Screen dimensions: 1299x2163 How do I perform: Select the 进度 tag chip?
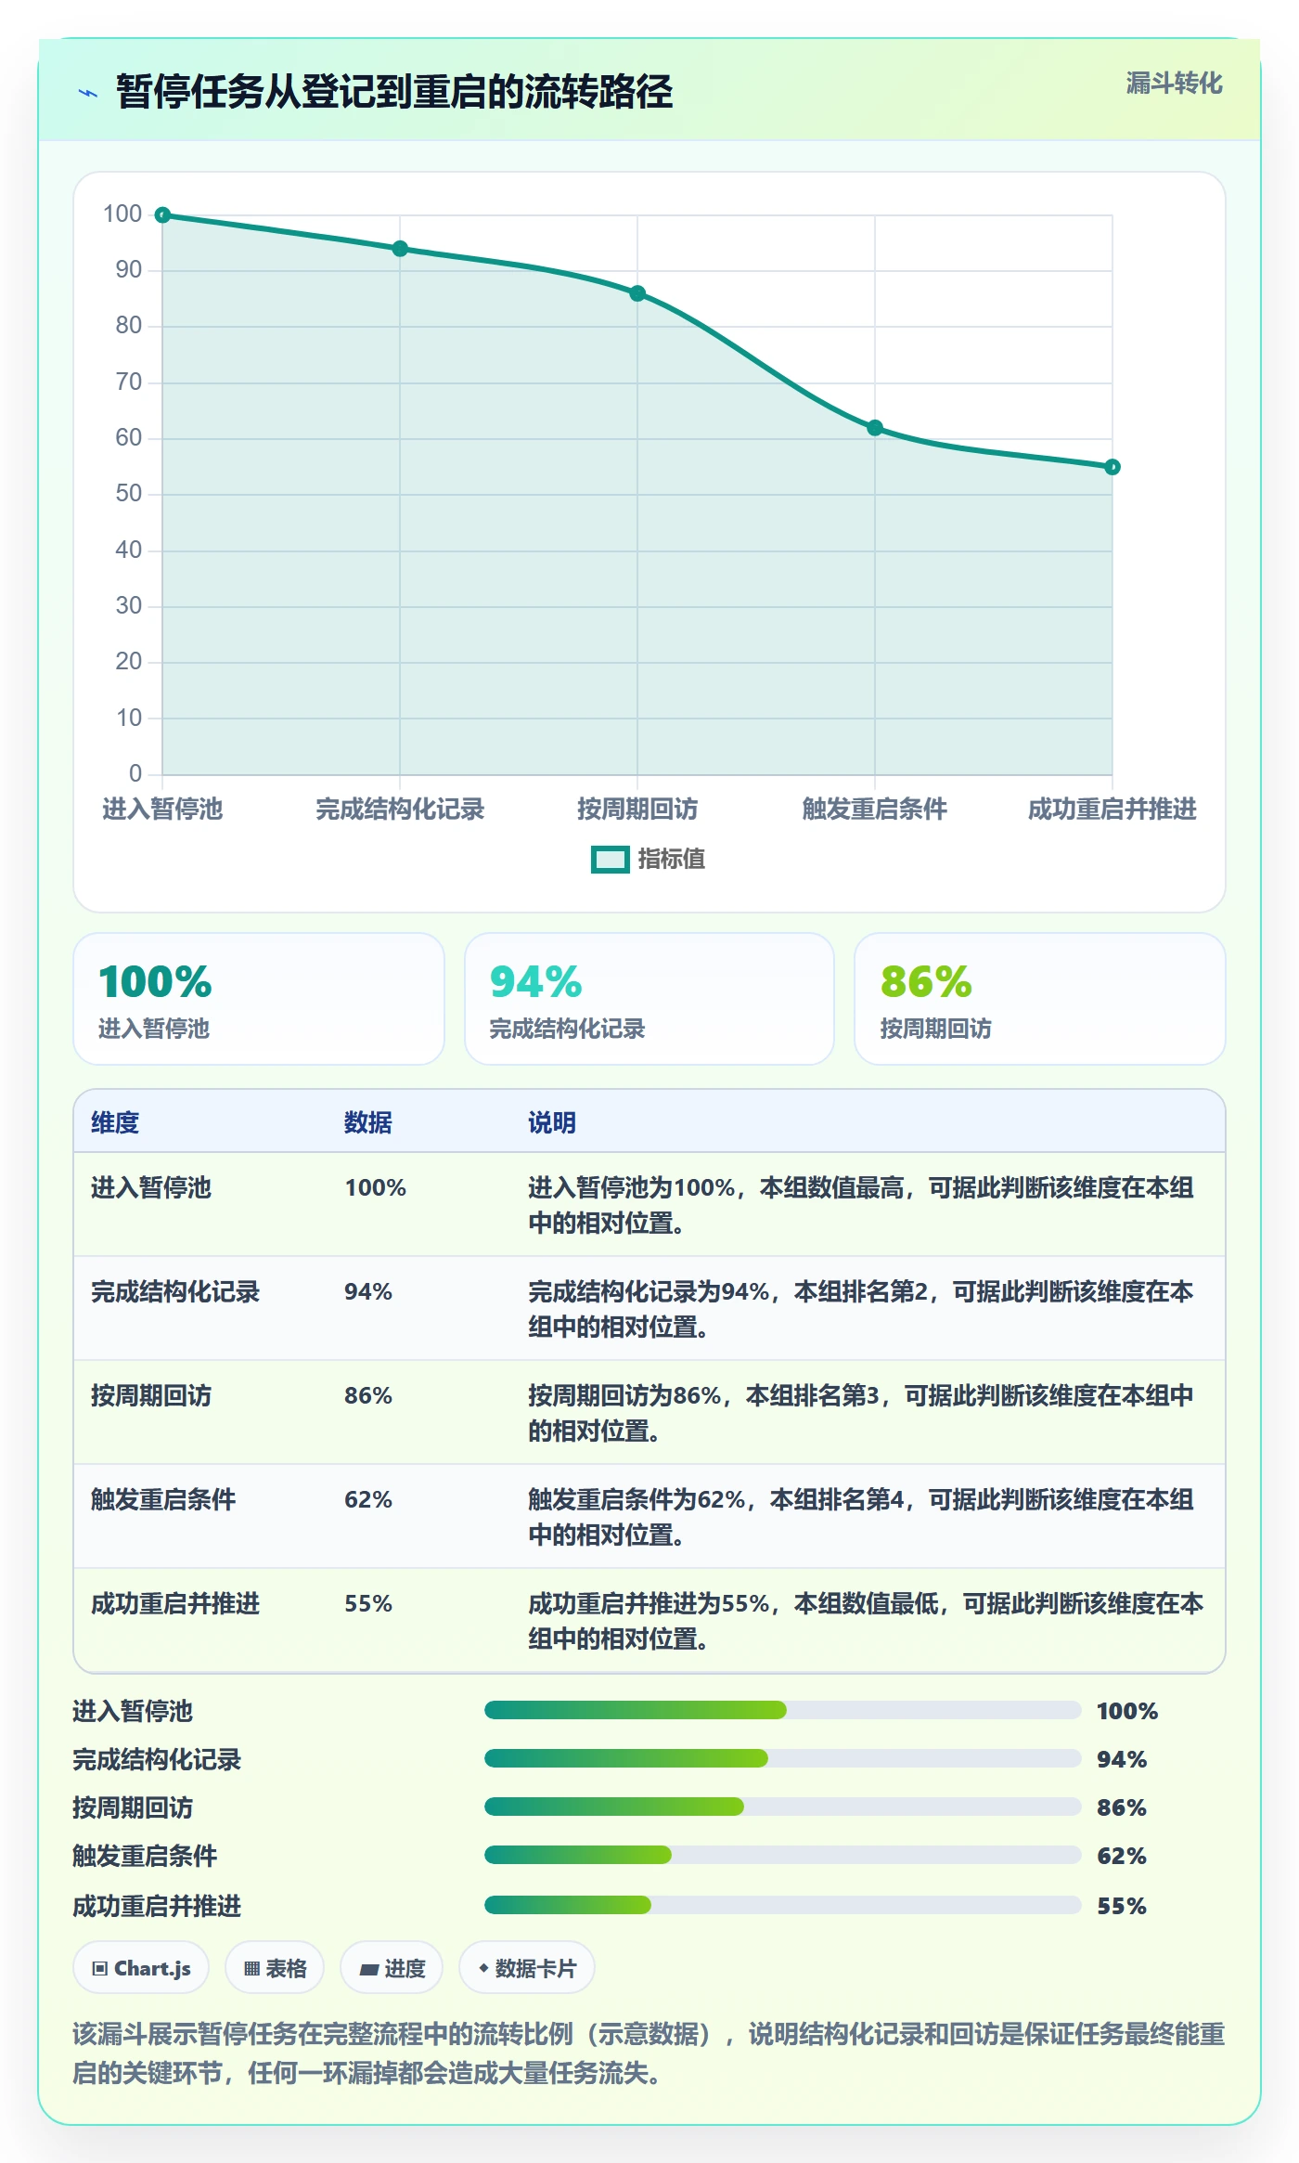tap(392, 1968)
